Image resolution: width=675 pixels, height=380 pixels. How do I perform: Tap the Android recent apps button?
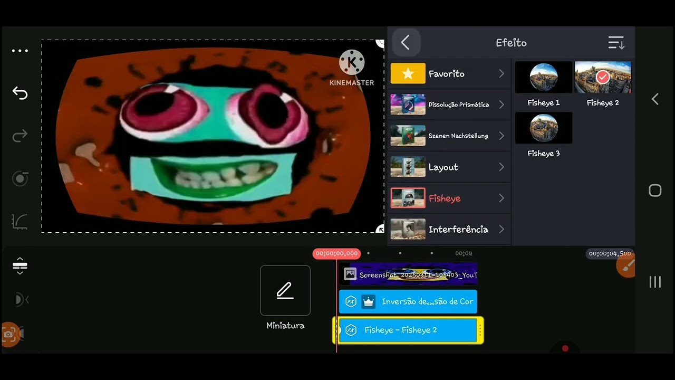coord(655,282)
